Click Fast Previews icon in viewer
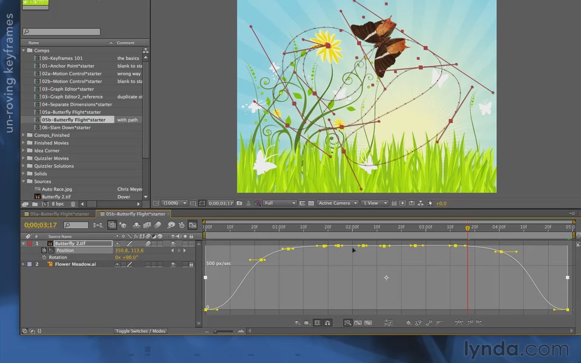Viewport: 581px width, 363px height. click(402, 203)
